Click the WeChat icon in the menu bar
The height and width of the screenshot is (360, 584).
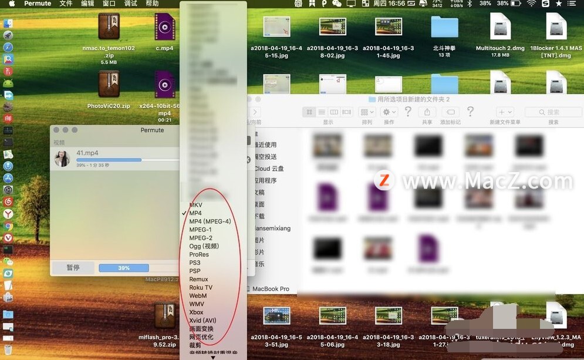pyautogui.click(x=337, y=4)
